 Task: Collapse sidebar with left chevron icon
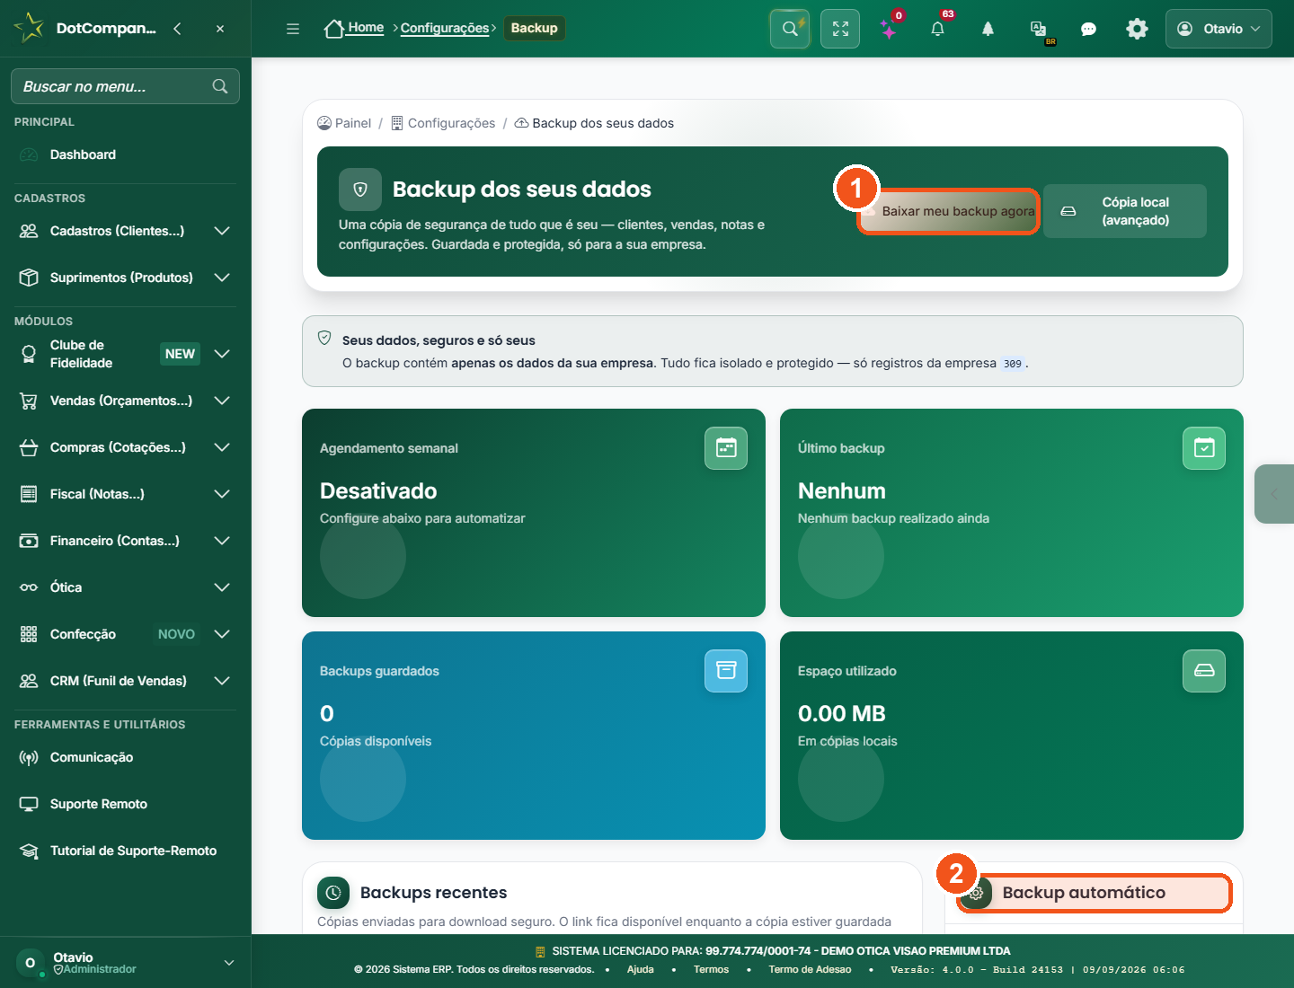177,29
